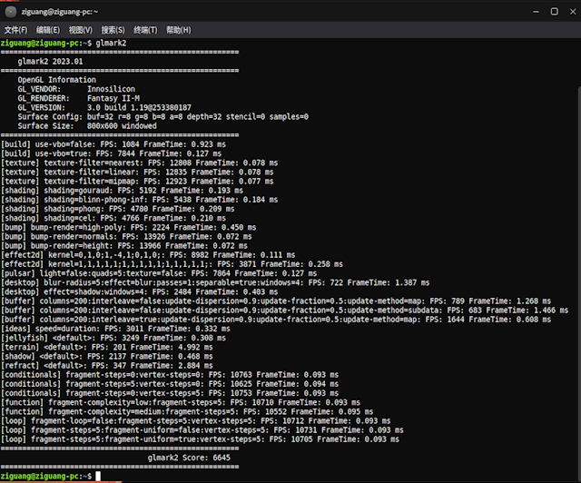The height and width of the screenshot is (483, 581).
Task: Open the 终端(T) menu
Action: tap(146, 30)
